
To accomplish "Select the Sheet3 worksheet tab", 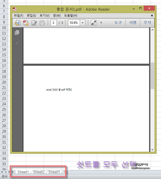I will tap(54, 172).
